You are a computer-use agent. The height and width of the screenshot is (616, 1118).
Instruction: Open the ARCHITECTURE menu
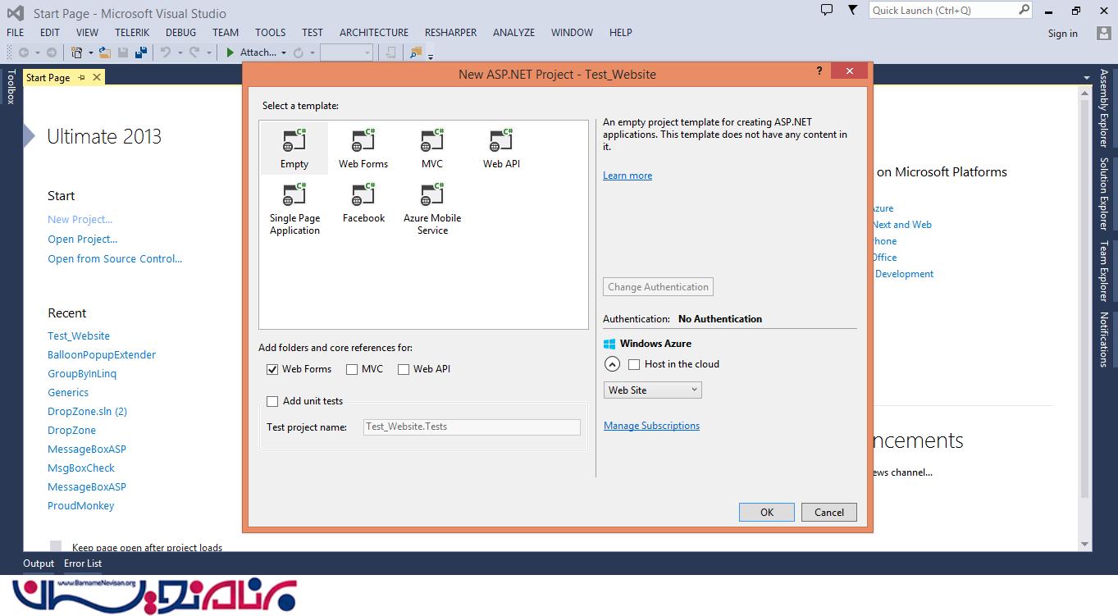[x=373, y=33]
